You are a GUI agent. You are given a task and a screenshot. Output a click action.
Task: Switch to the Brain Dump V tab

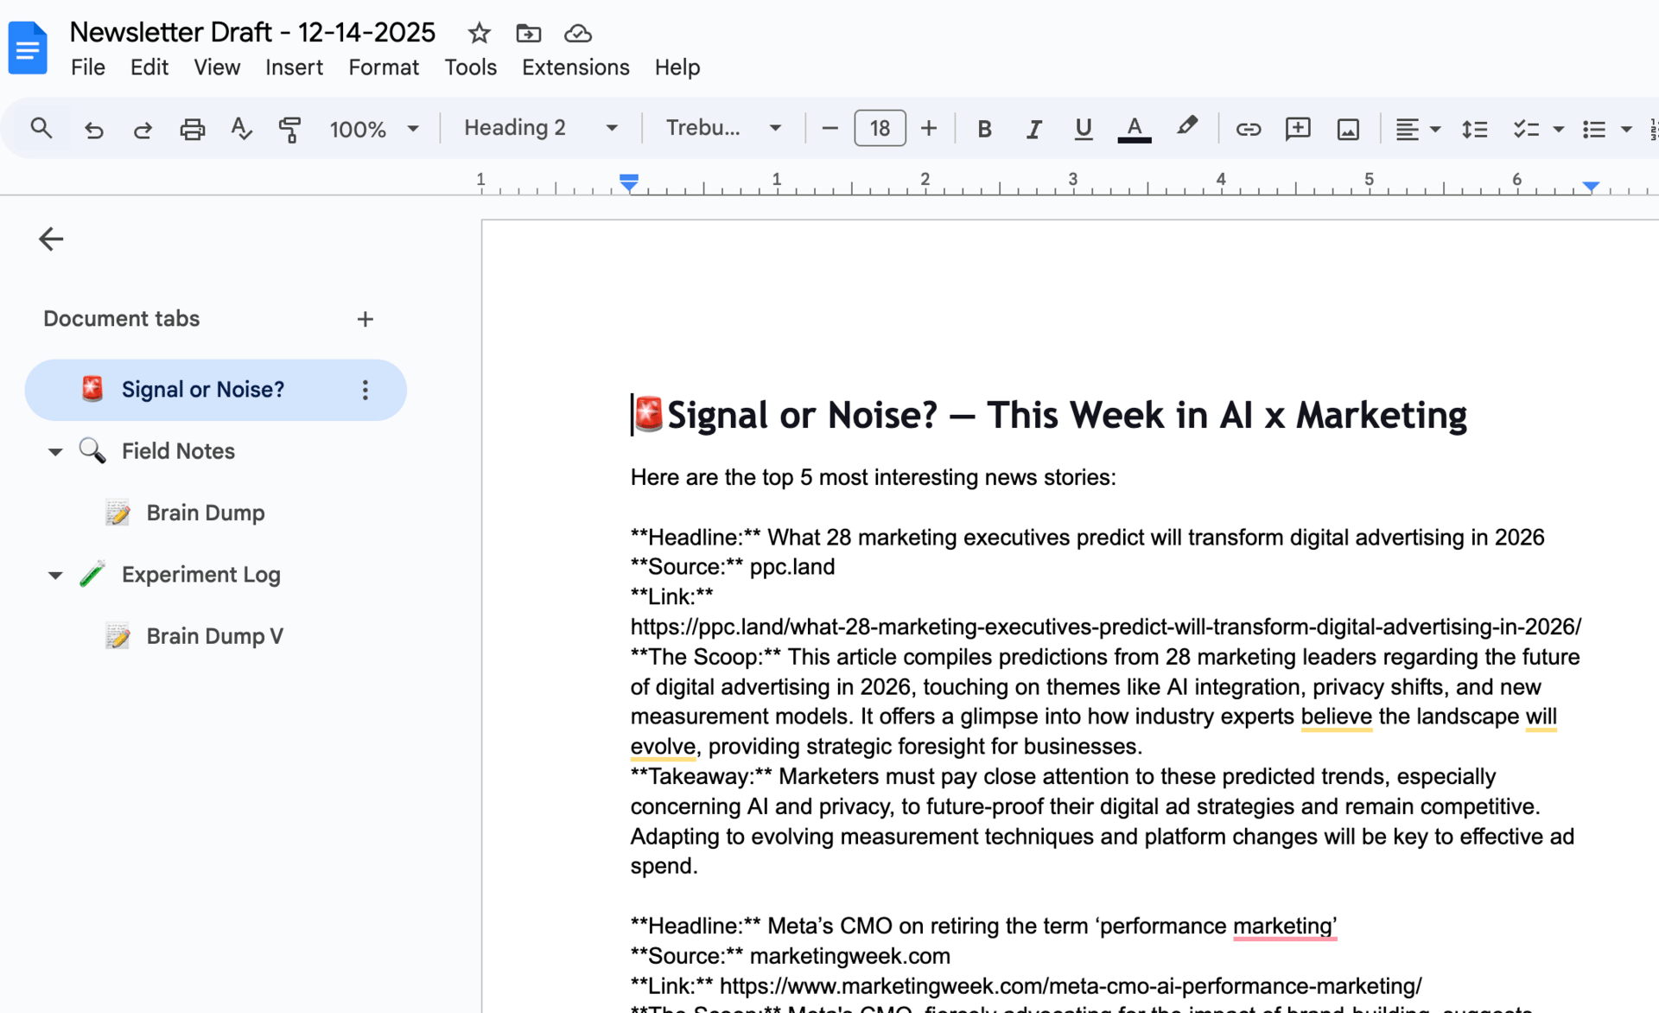pos(214,636)
